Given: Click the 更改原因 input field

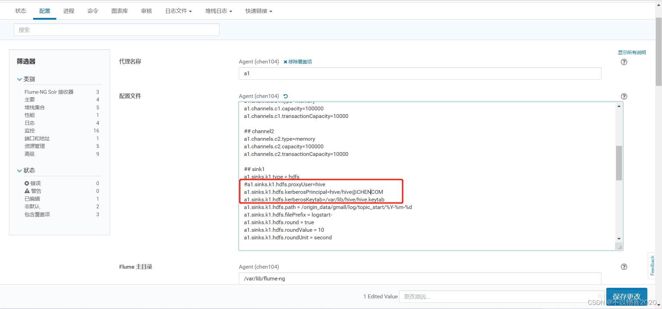Looking at the screenshot, I should 502,297.
